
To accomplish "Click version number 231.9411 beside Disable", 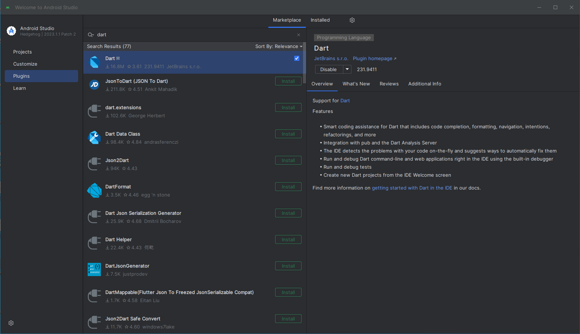I will pyautogui.click(x=367, y=70).
